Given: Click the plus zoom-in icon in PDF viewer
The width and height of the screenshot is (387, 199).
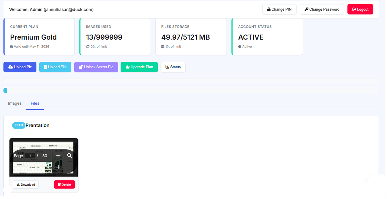Looking at the screenshot, I should (58, 167).
